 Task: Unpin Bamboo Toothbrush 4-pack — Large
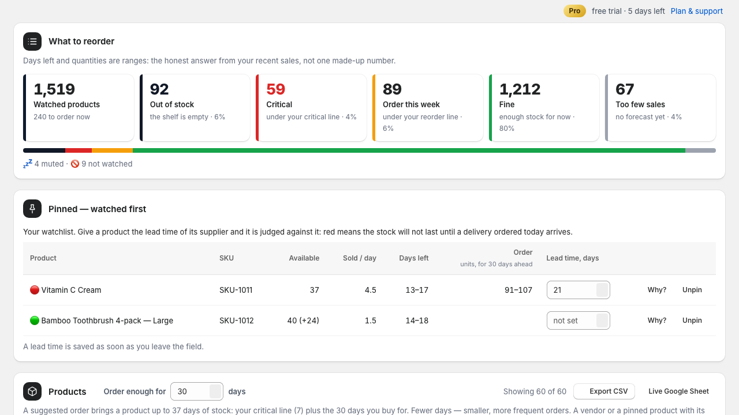692,320
